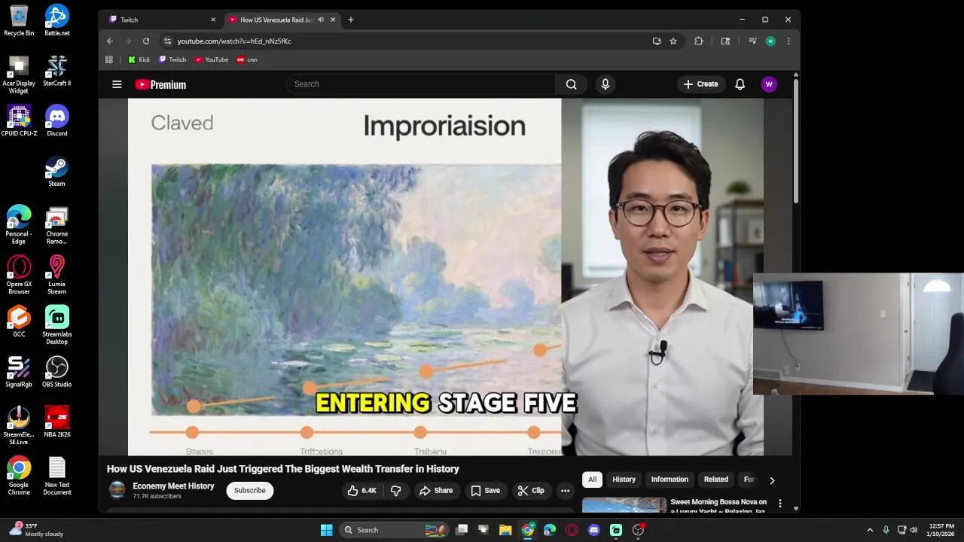
Task: Subscribe to Economy Meet History channel
Action: [249, 491]
